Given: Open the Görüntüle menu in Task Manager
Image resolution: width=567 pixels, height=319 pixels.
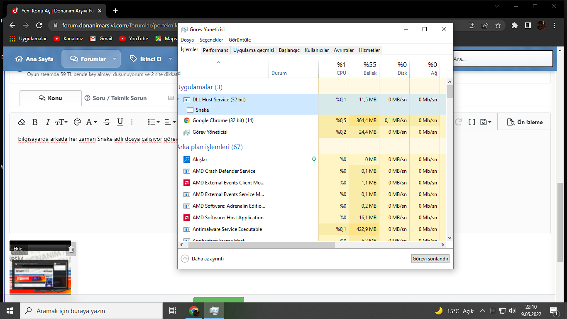Looking at the screenshot, I should (x=240, y=40).
